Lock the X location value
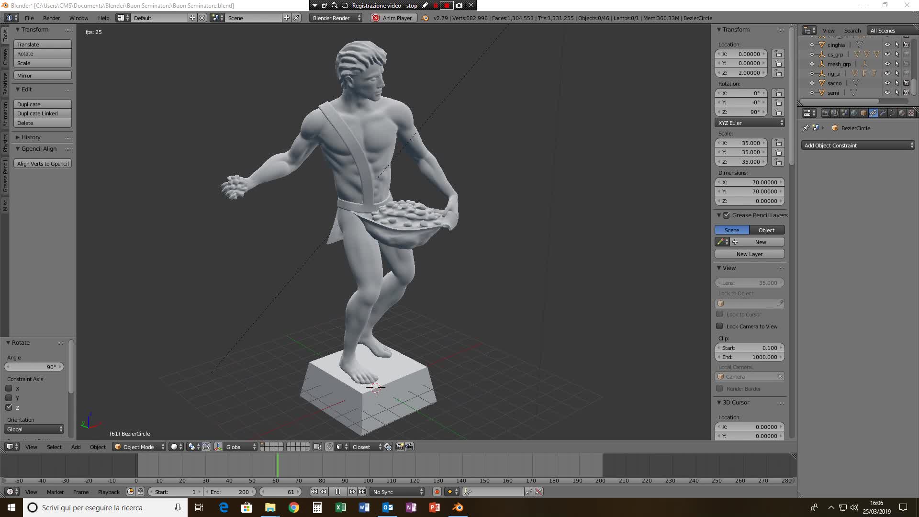The image size is (919, 517). (x=778, y=54)
